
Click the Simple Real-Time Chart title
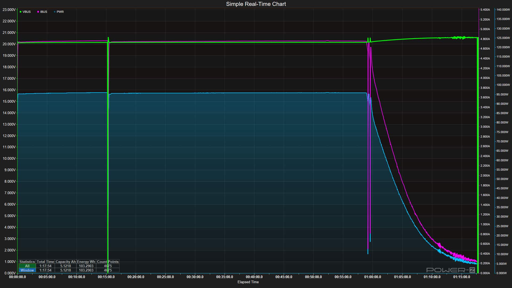[256, 4]
